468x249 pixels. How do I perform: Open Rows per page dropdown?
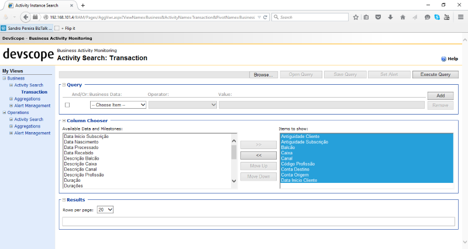pyautogui.click(x=105, y=209)
